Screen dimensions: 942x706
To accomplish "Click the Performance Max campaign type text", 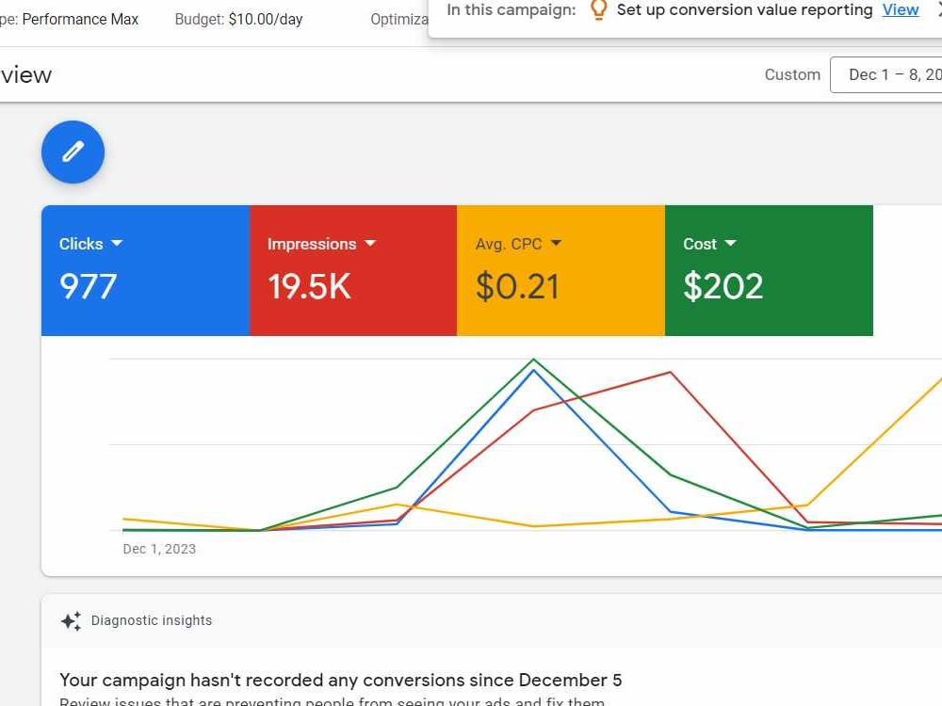I will pos(80,19).
